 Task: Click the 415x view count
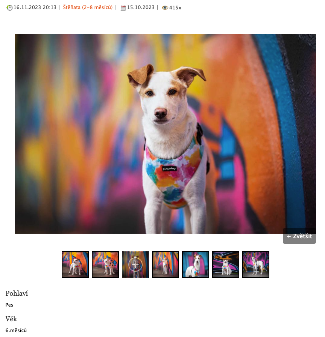point(175,8)
